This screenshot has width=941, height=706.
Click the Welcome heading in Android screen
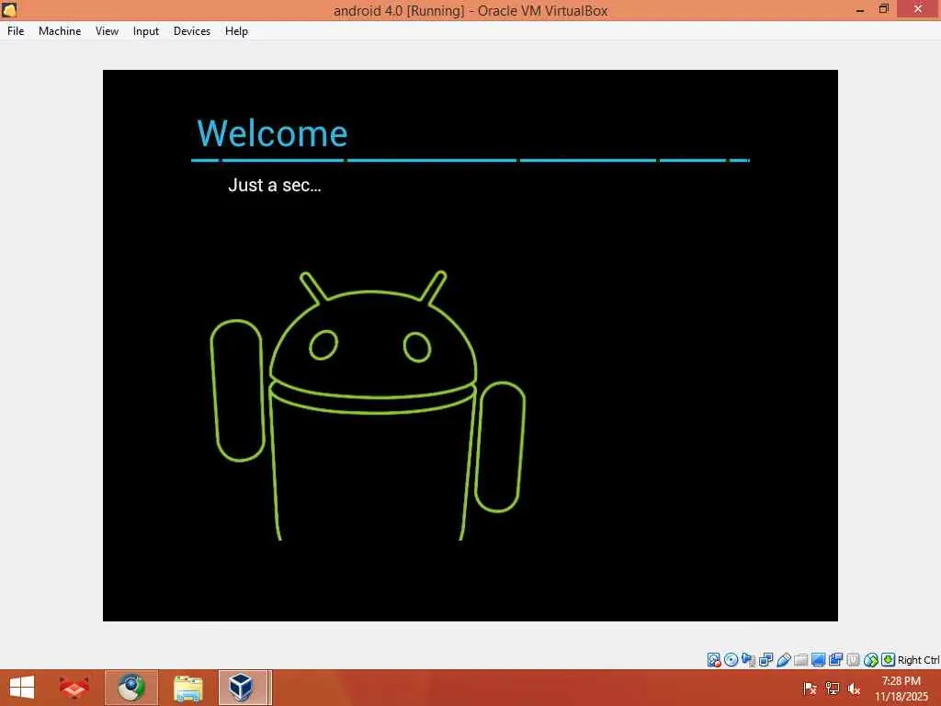point(272,133)
